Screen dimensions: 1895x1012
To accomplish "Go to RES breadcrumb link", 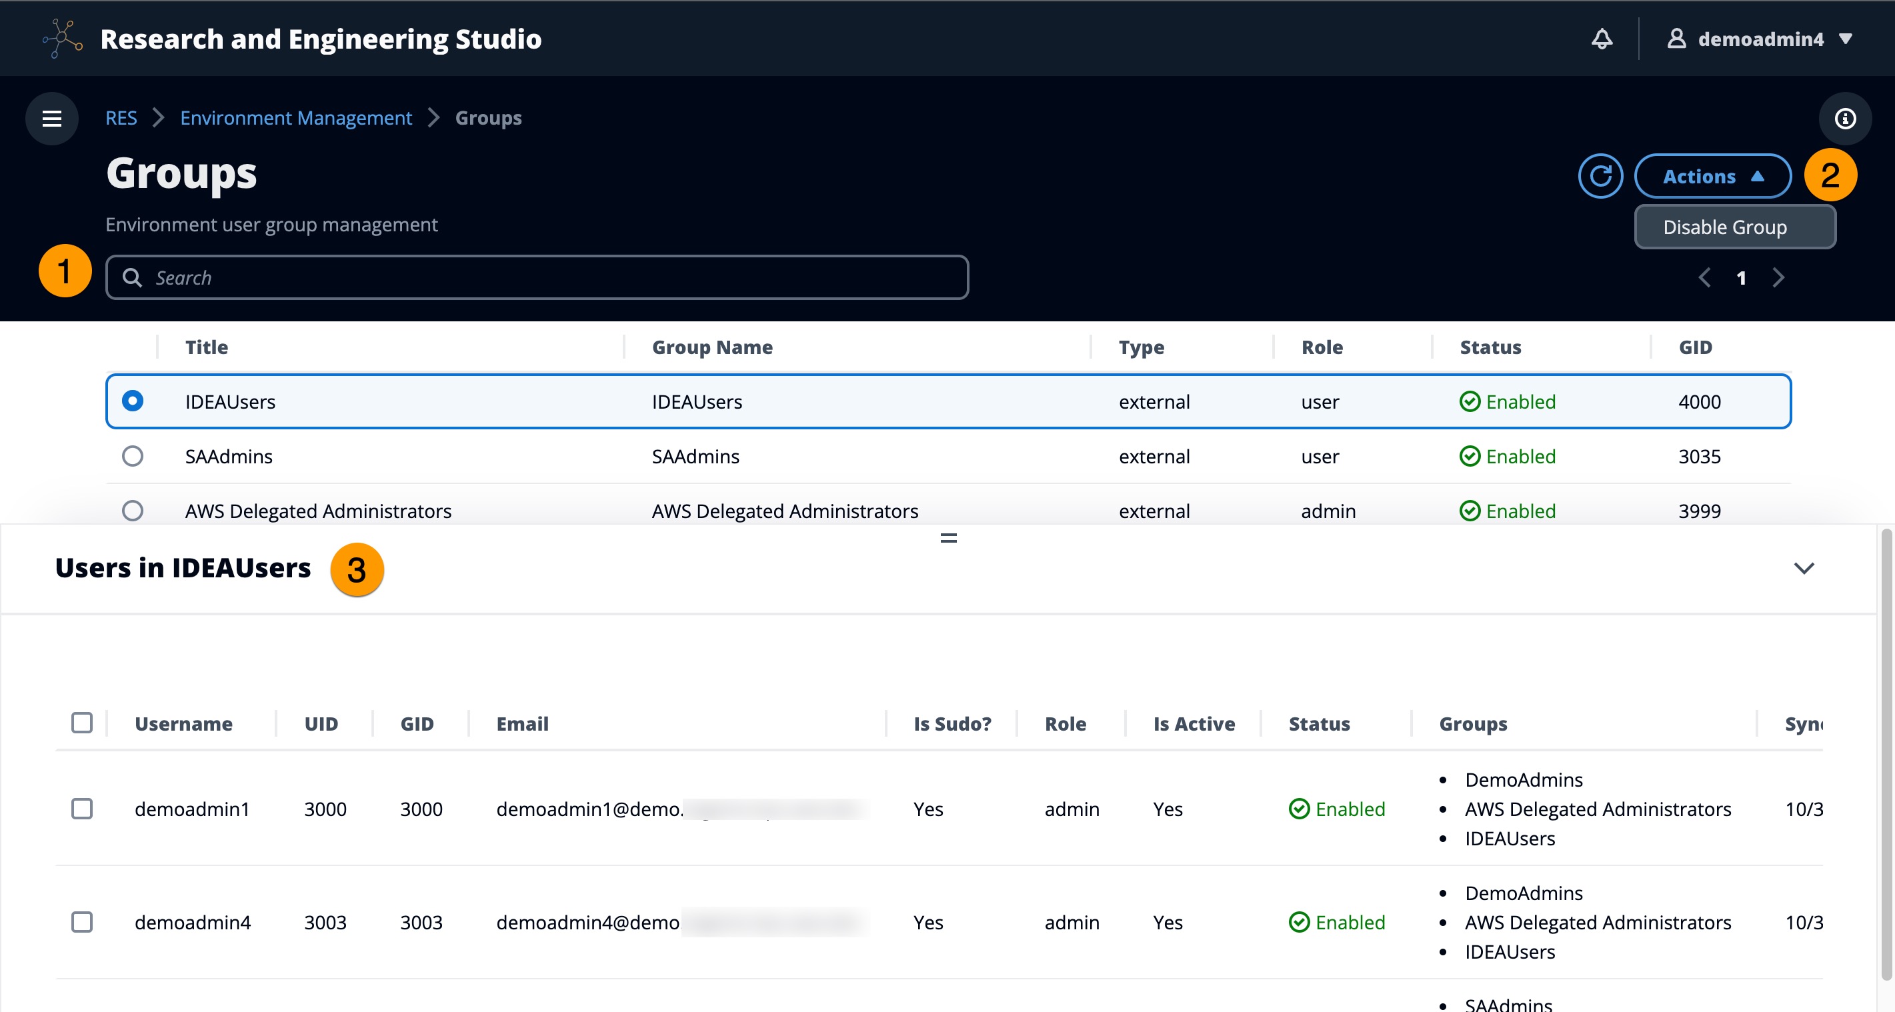I will pyautogui.click(x=121, y=119).
